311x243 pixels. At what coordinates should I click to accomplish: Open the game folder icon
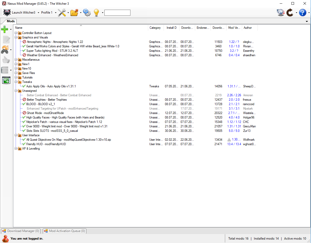point(74,13)
